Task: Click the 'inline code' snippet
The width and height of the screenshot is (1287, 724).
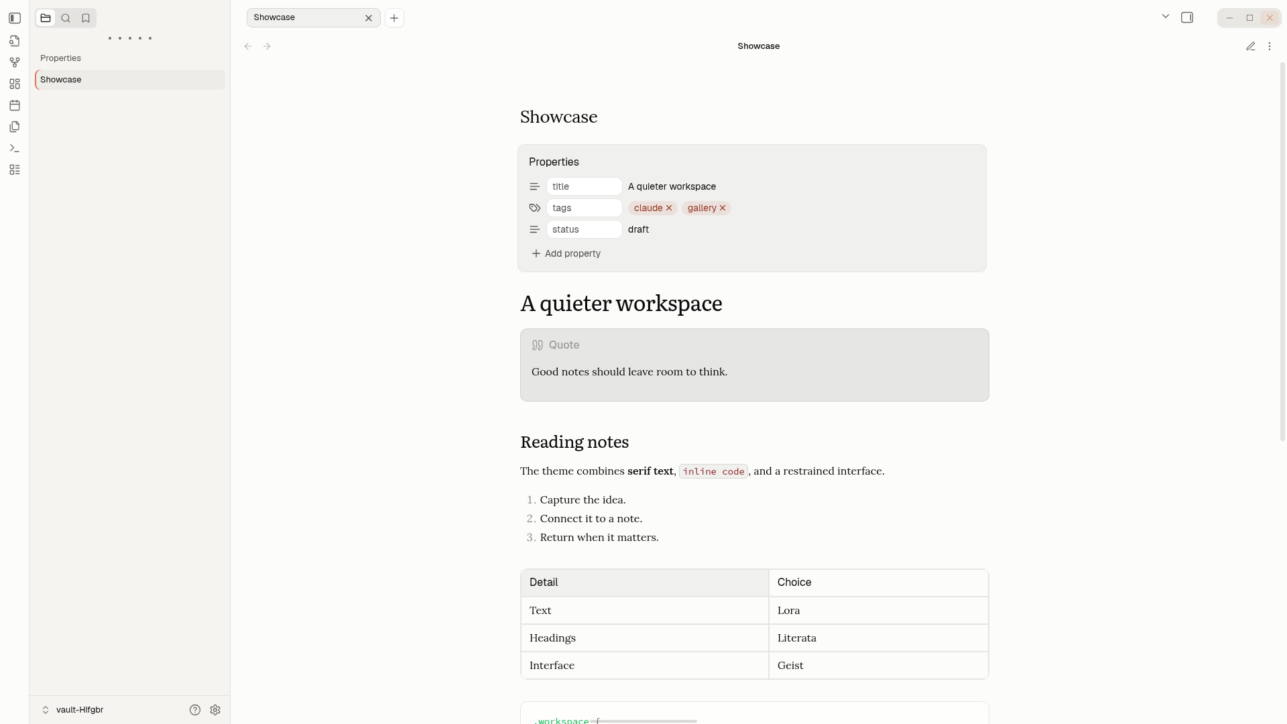Action: point(713,471)
